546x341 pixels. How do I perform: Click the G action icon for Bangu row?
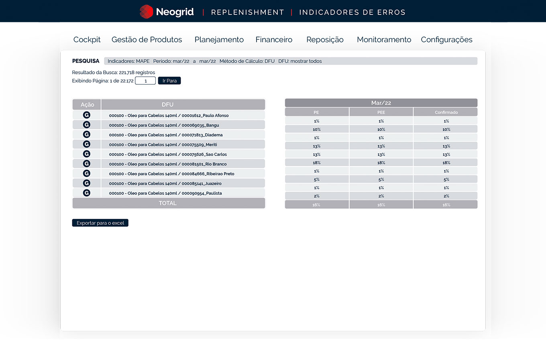[86, 125]
